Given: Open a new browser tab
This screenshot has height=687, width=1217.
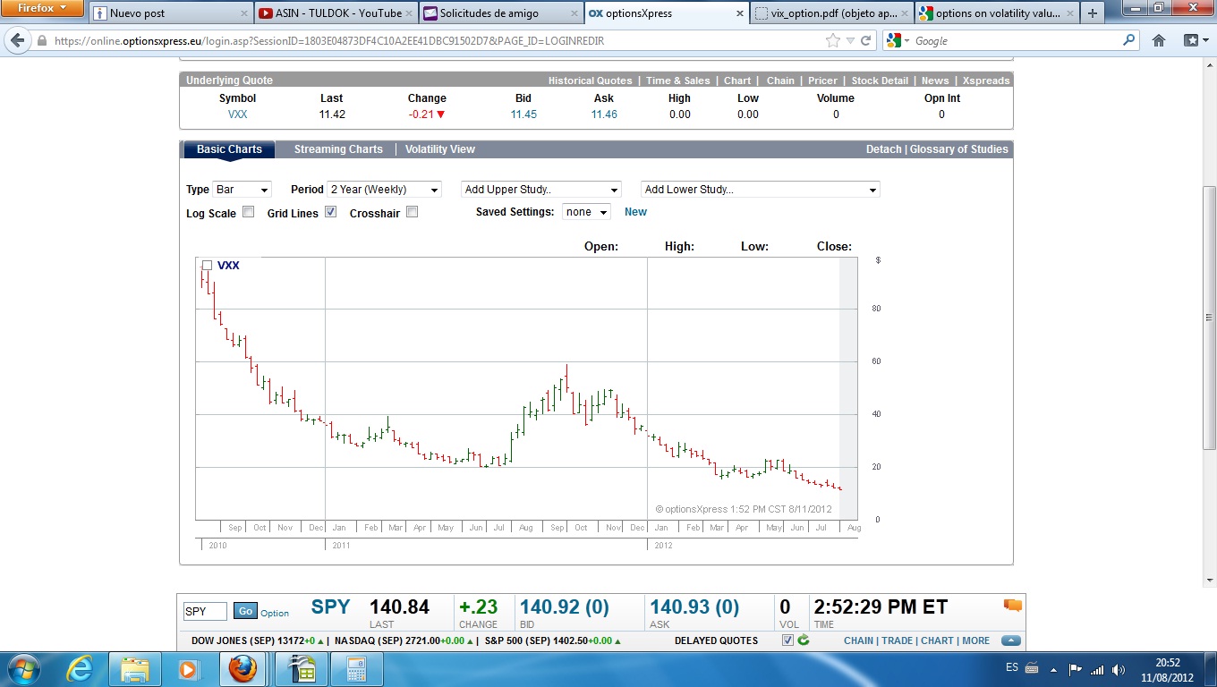Looking at the screenshot, I should coord(1092,13).
